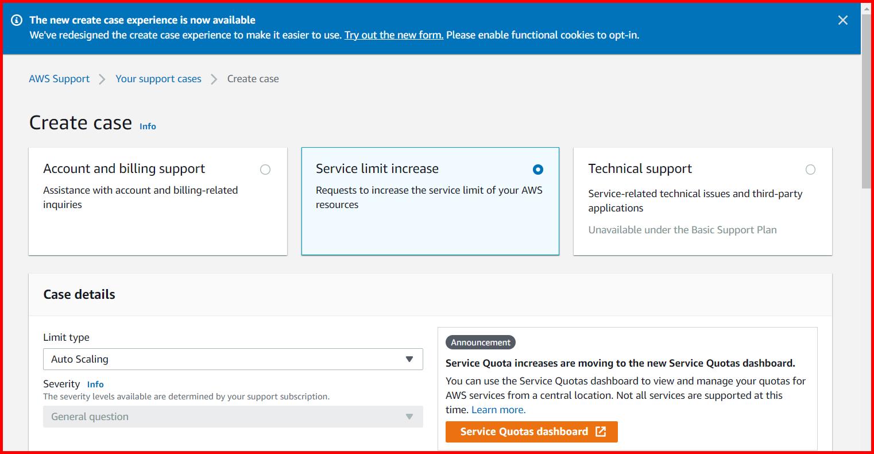Screen dimensions: 874x454
Task: Click the dropdown arrow on the General question field
Action: [x=409, y=417]
